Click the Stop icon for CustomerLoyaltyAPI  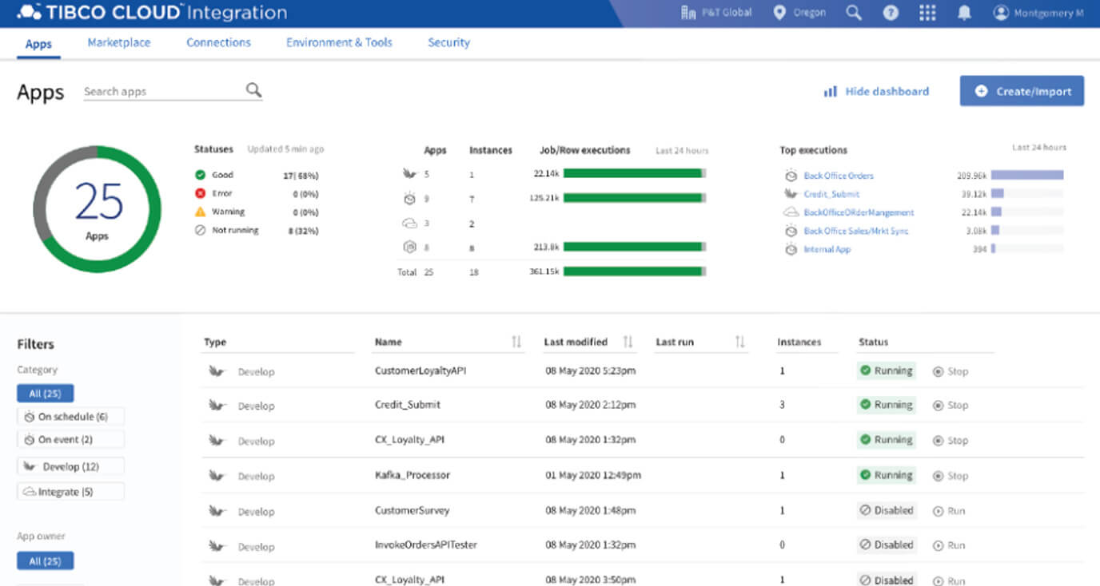coord(939,371)
